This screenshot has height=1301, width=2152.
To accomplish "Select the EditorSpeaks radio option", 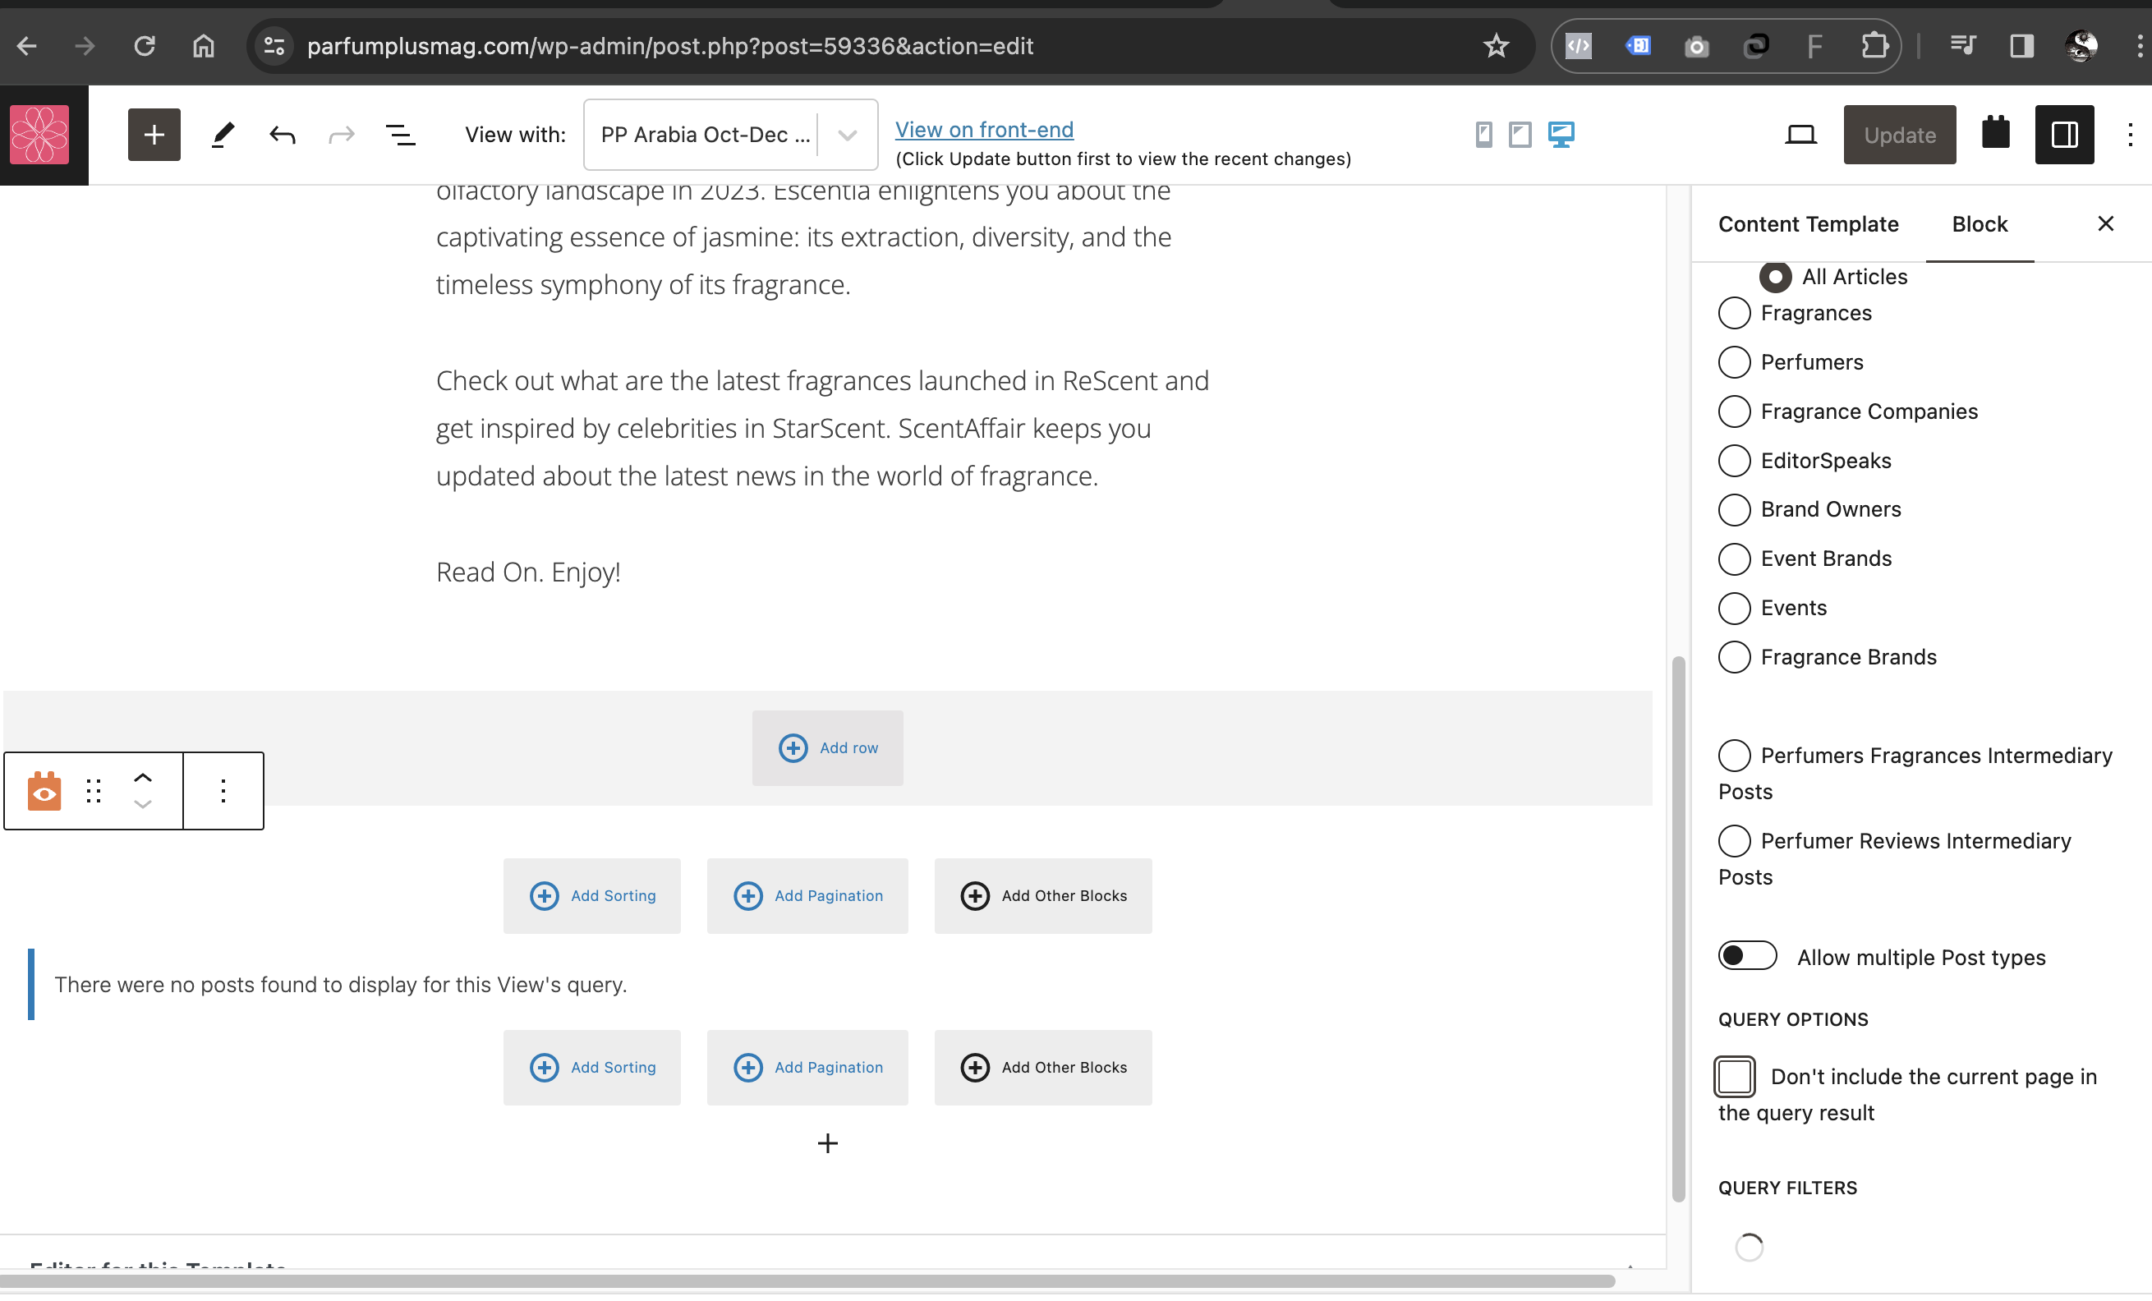I will click(x=1735, y=460).
